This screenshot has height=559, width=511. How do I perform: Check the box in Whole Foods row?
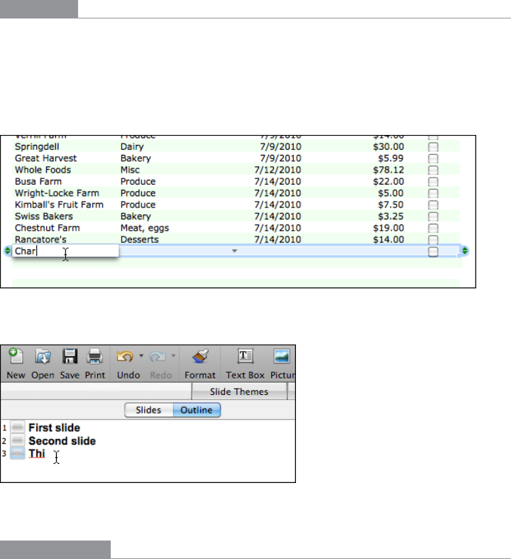click(433, 170)
